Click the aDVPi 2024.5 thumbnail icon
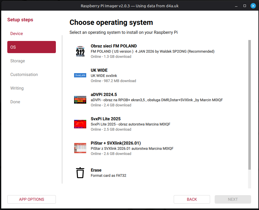 coord(80,100)
